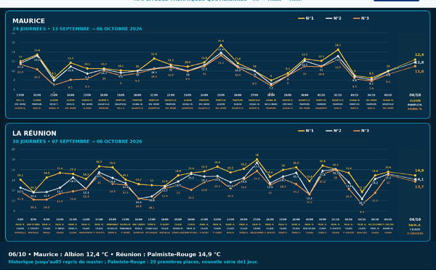Click the '30 JOURNÉES • 07 SEPTEMBRE → 06 OCTOBRE 2026' subtitle
The image size is (436, 270).
[x=77, y=142]
